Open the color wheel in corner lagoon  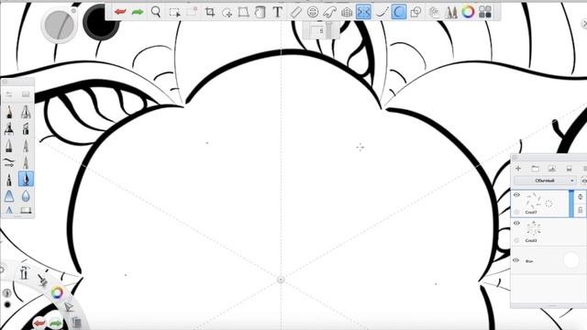tap(57, 292)
